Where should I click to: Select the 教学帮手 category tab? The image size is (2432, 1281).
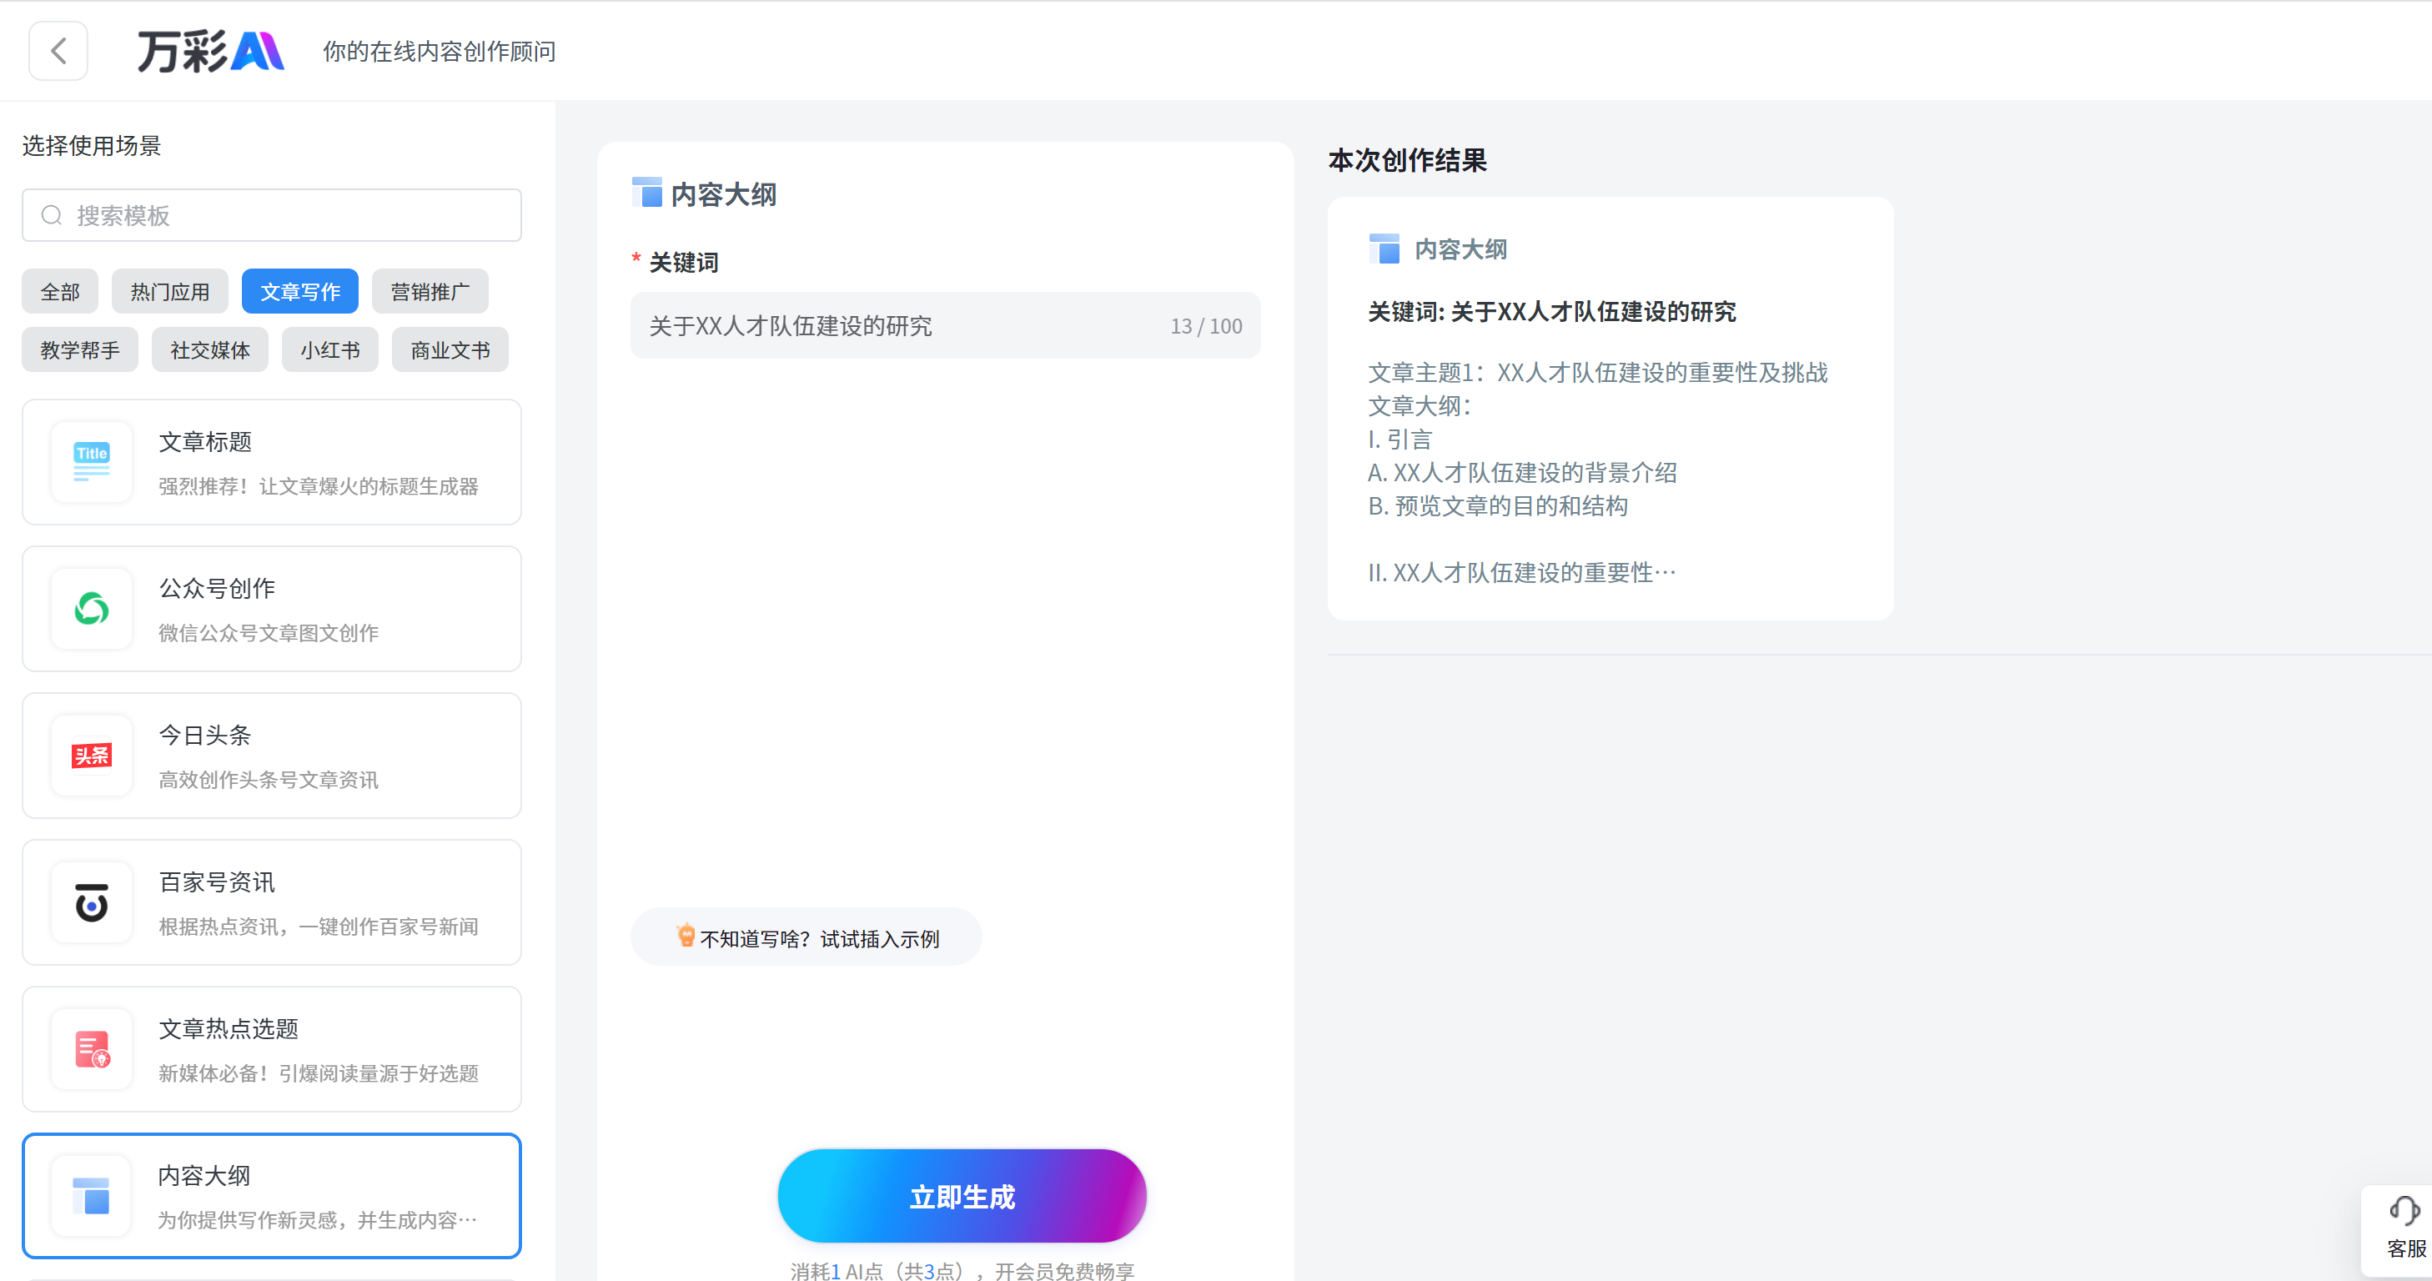[x=80, y=350]
